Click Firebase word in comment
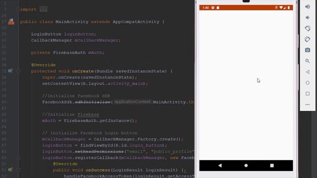The image size is (317, 178). point(88,114)
